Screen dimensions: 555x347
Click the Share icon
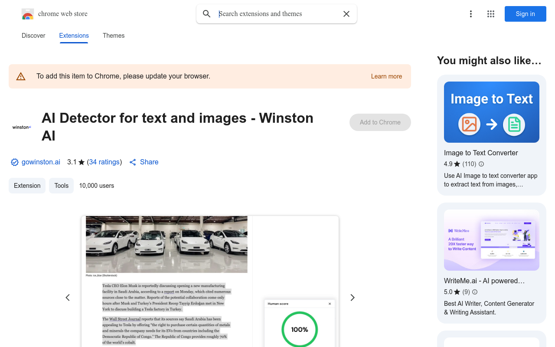coord(133,162)
